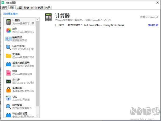This screenshot has width=161, height=121.
Task: Select the 插件关键词提示 plugin name
Action: pos(21,63)
